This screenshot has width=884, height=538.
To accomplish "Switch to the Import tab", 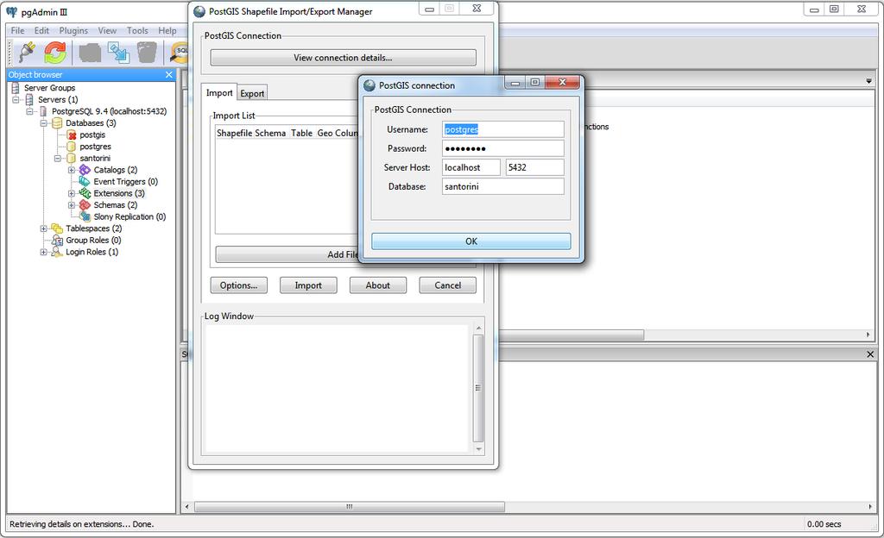I will pyautogui.click(x=218, y=93).
